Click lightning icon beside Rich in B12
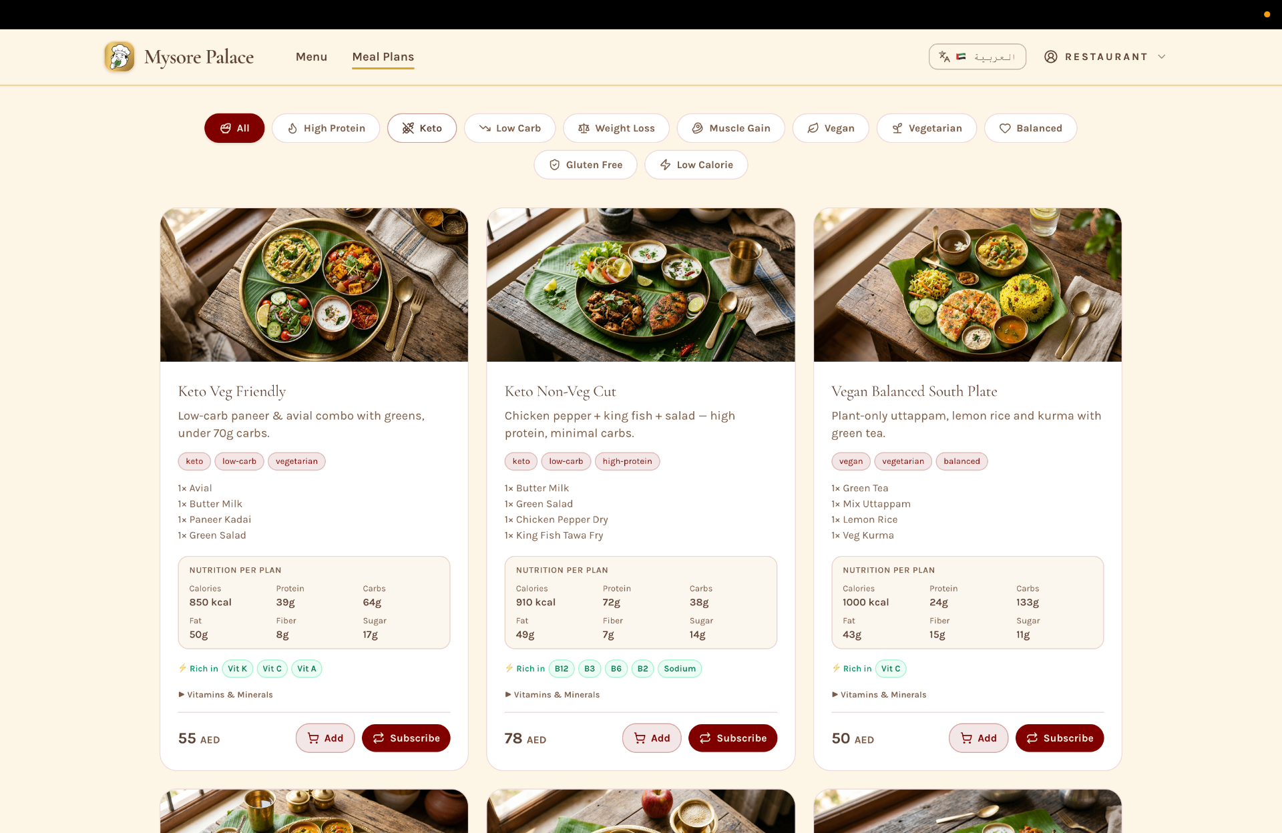Screen dimensions: 1282x833 pyautogui.click(x=509, y=668)
